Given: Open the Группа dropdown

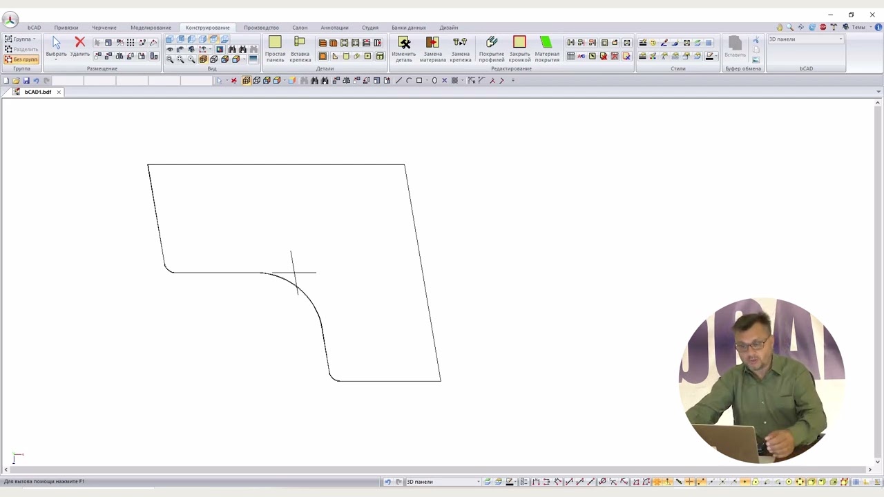Looking at the screenshot, I should pos(21,39).
